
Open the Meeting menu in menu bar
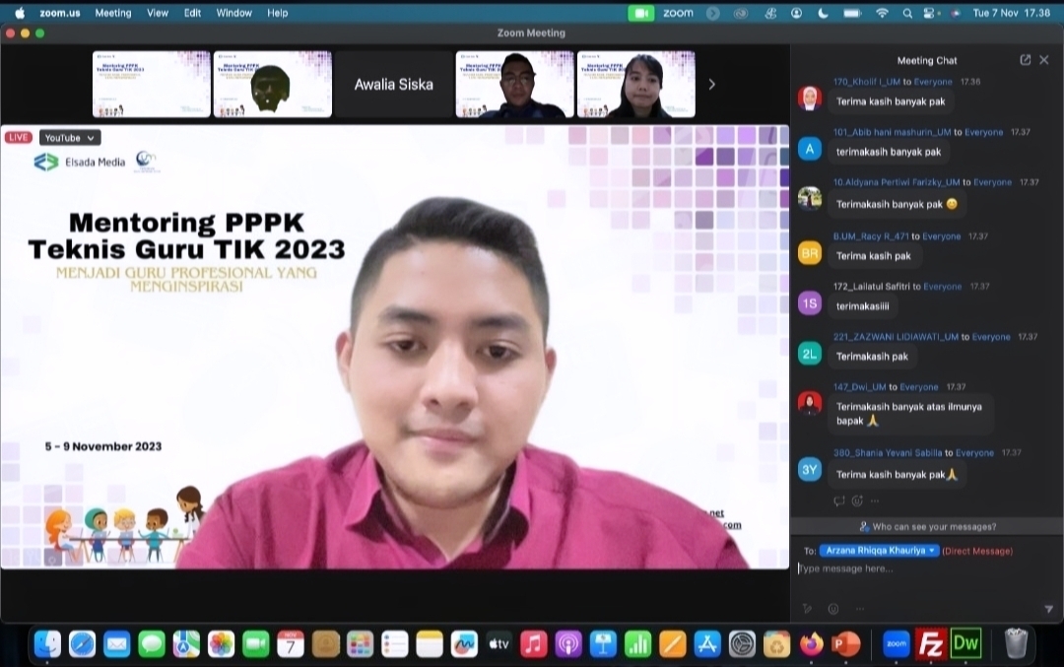tap(112, 13)
